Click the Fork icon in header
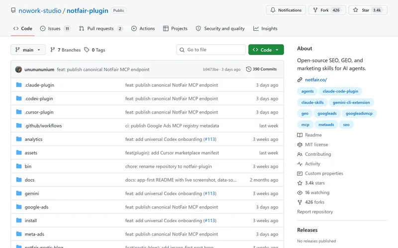The width and height of the screenshot is (398, 248). [x=315, y=10]
